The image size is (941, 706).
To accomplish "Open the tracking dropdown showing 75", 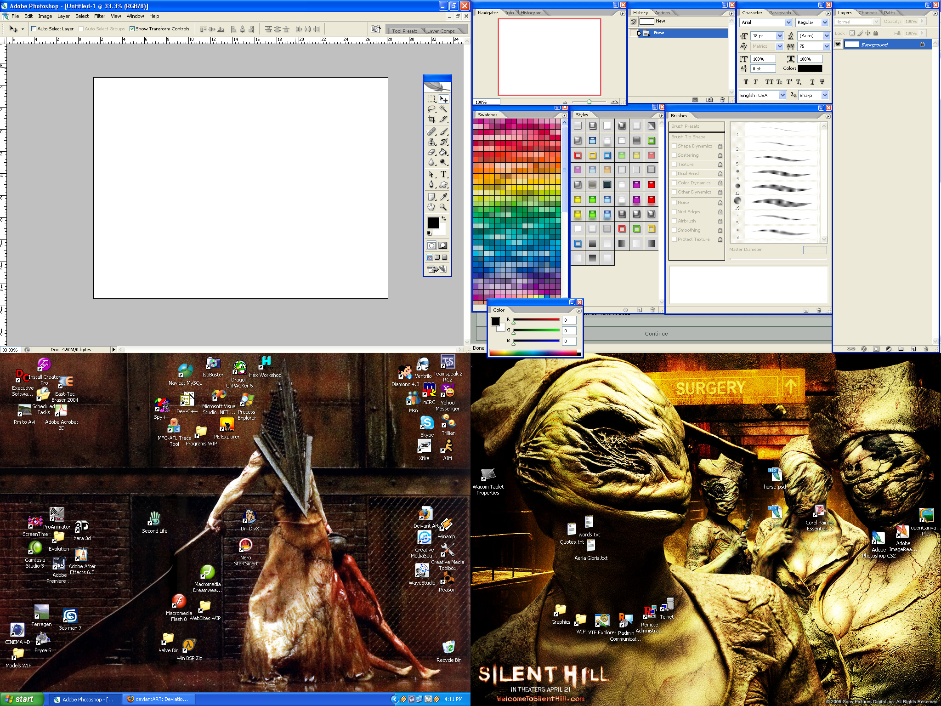I will click(827, 46).
